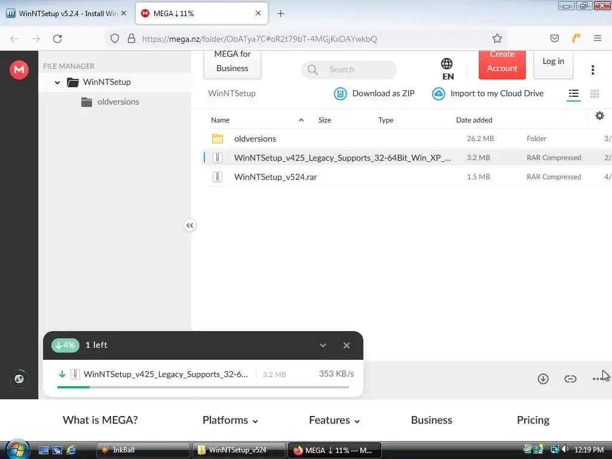
Task: Click the red MEGA logo icon
Action: click(19, 70)
